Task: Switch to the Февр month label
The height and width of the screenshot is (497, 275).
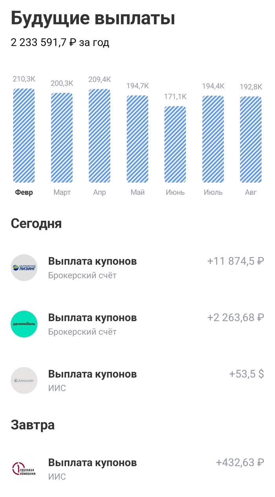Action: pyautogui.click(x=24, y=193)
